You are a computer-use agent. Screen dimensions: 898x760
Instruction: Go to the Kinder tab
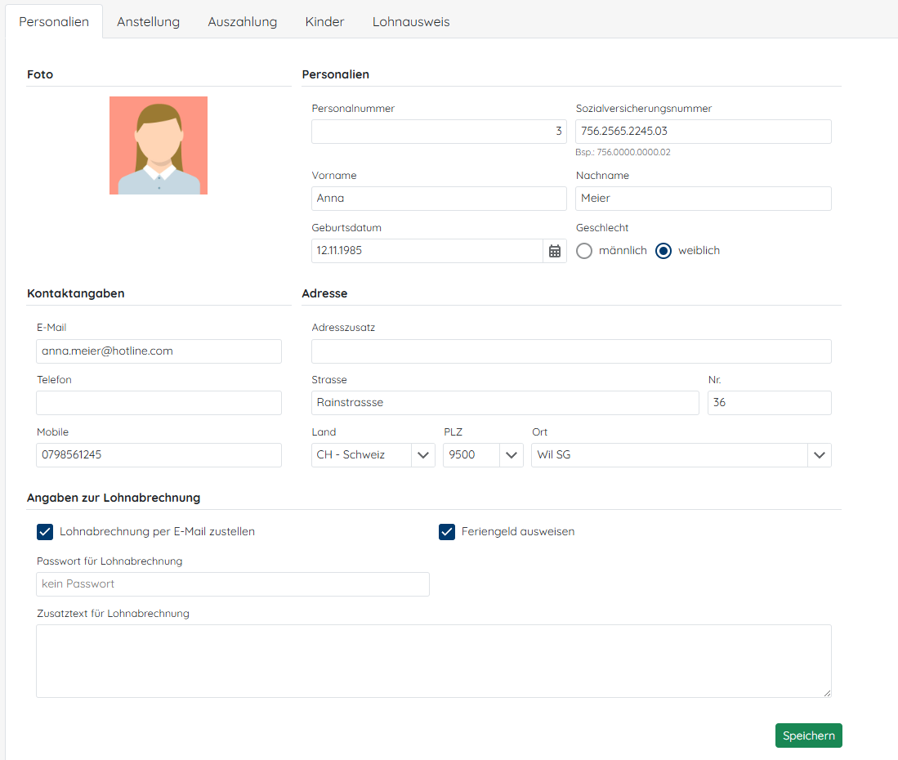pos(324,22)
